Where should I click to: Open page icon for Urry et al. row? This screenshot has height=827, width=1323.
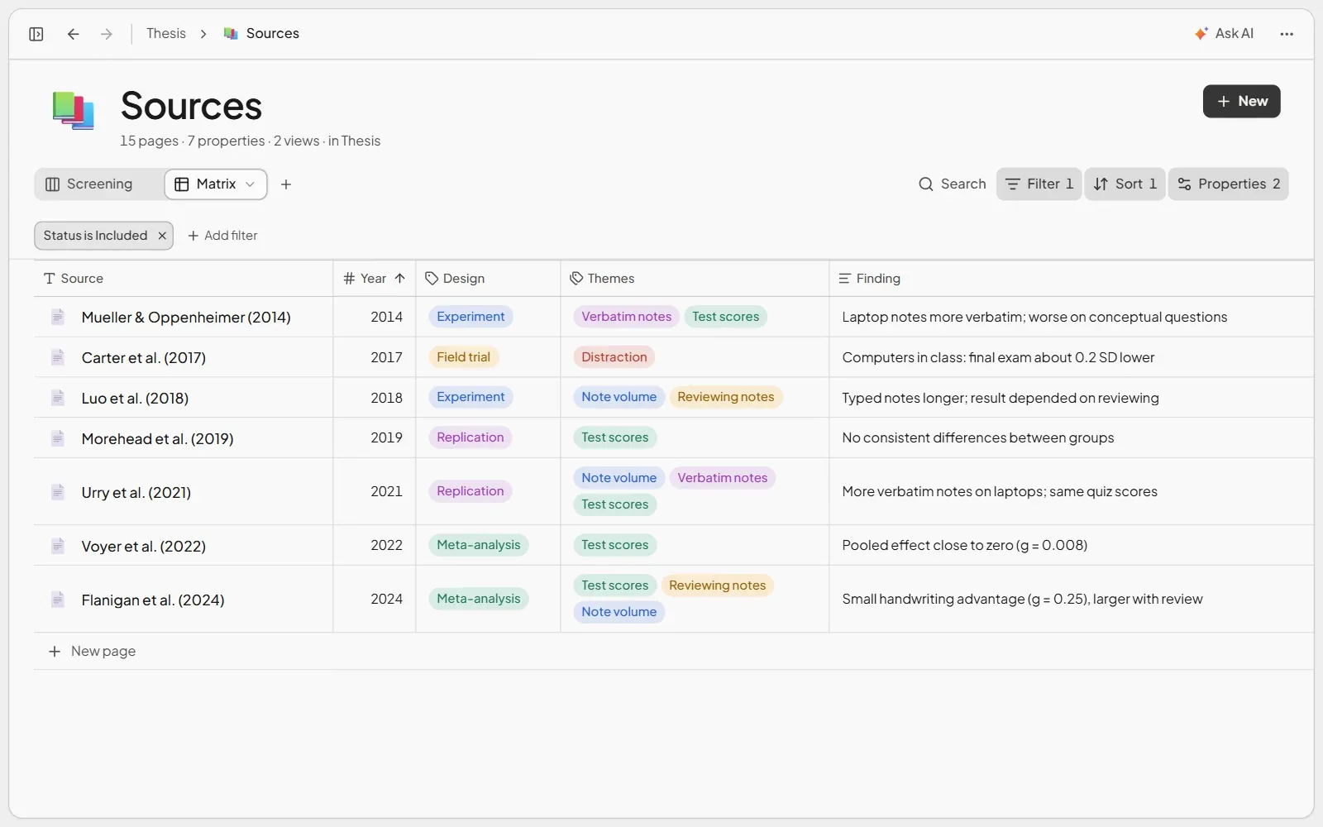(x=58, y=492)
